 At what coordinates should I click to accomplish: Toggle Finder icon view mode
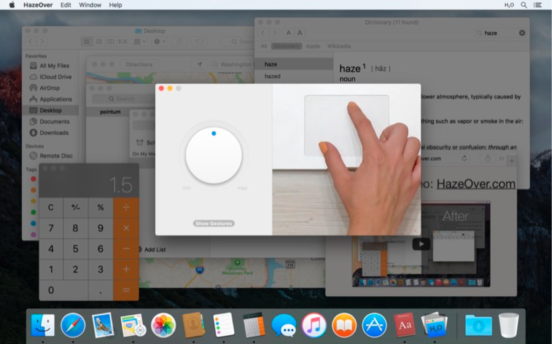[87, 41]
